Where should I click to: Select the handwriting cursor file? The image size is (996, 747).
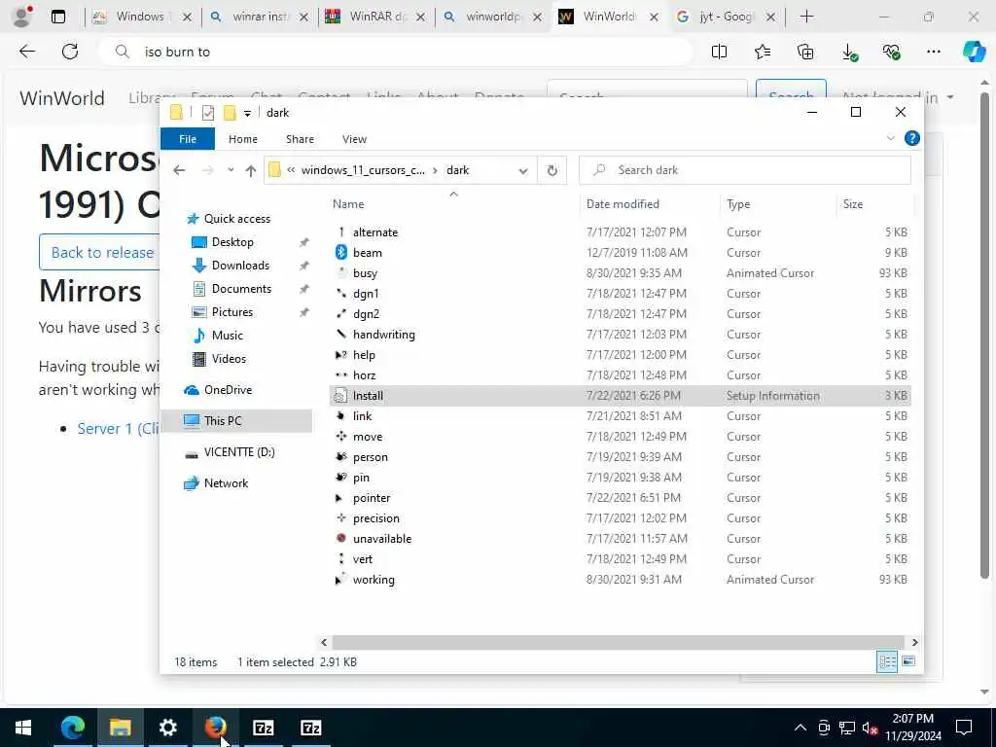coord(620,335)
